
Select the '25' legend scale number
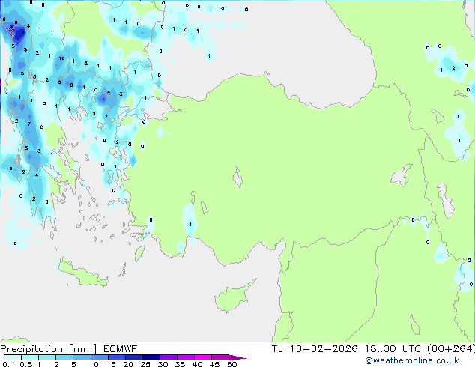click(x=145, y=364)
